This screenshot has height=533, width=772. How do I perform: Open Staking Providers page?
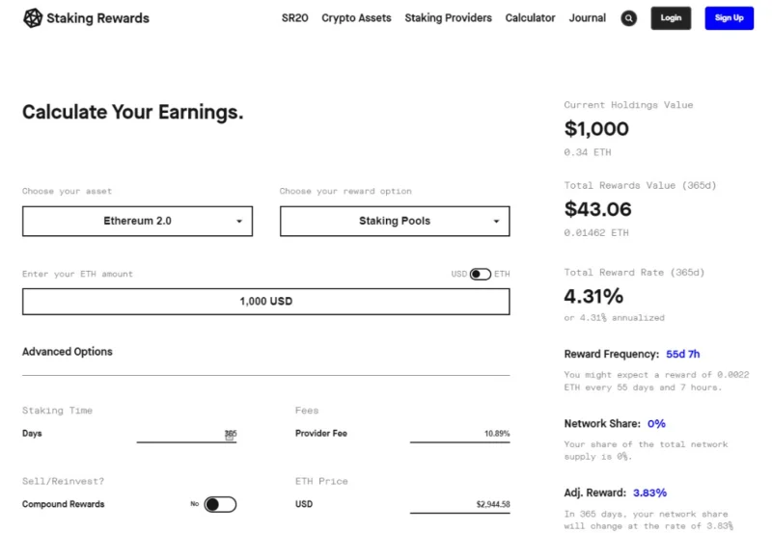pos(448,18)
